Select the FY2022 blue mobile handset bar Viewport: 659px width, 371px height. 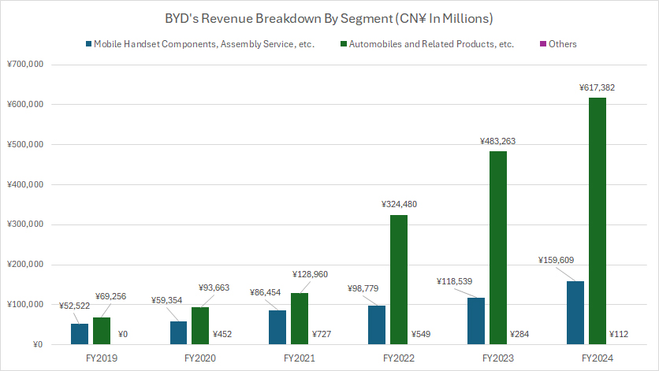[x=377, y=325]
